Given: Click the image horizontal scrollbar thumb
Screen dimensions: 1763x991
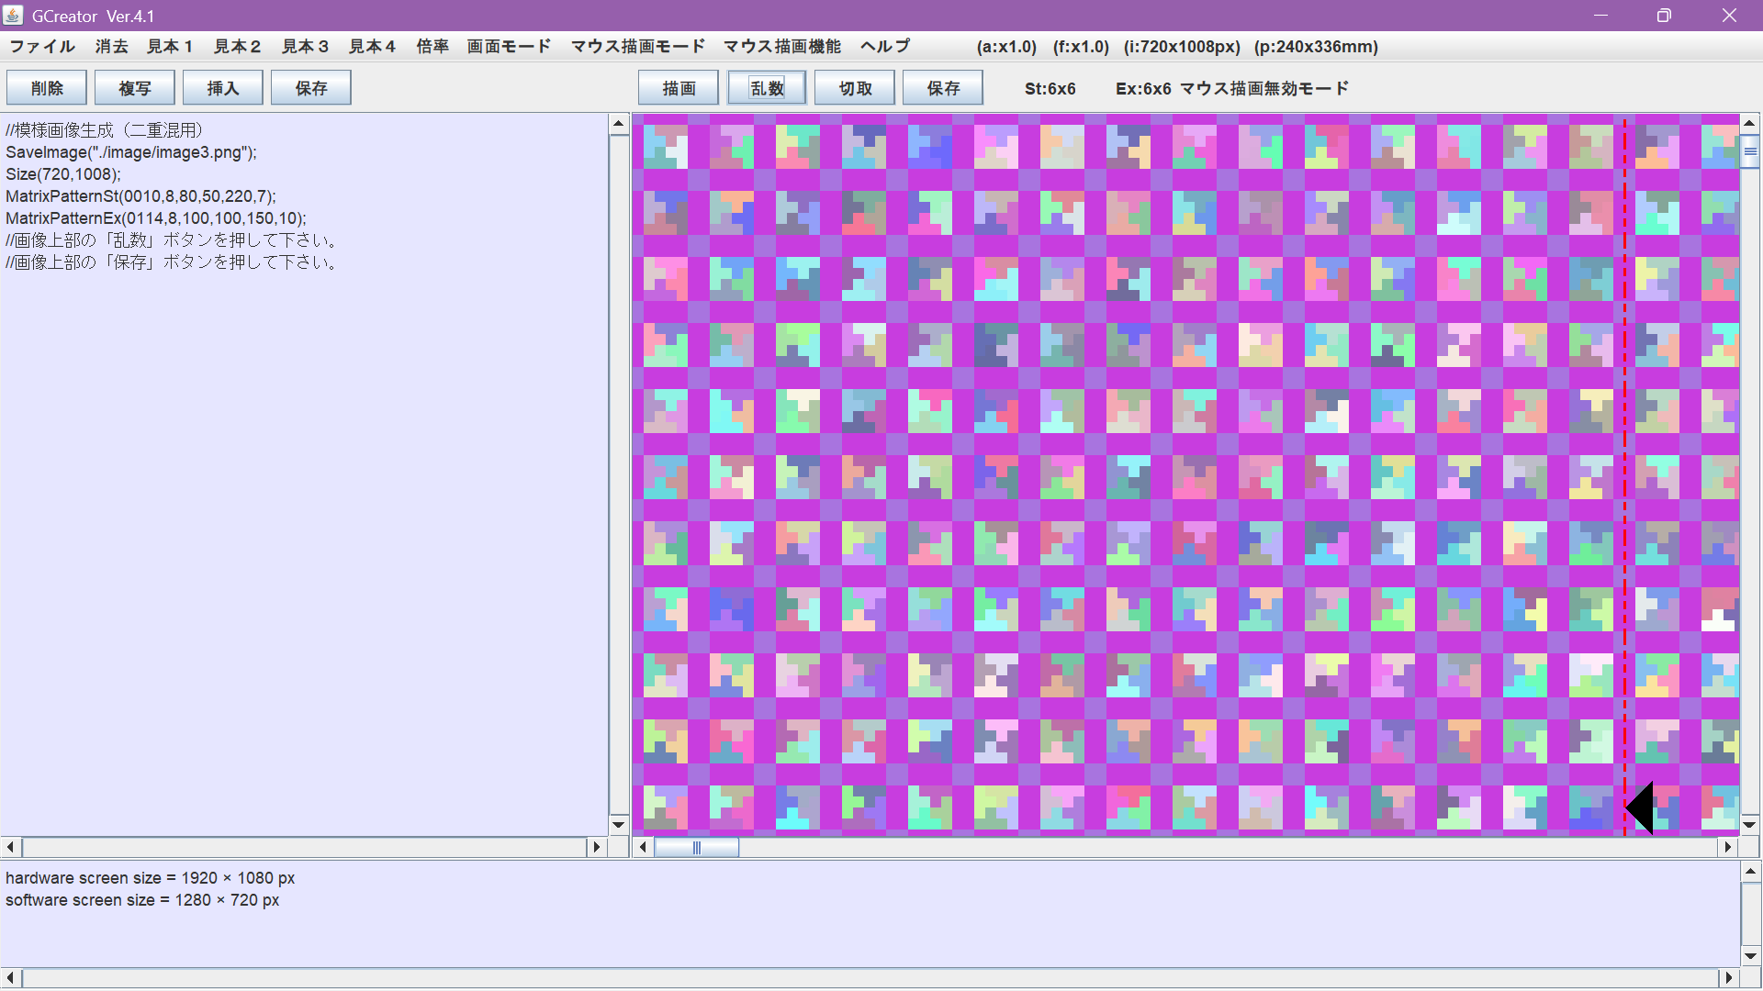Looking at the screenshot, I should coord(696,847).
